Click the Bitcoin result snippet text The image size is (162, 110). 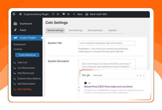pyautogui.click(x=114, y=92)
